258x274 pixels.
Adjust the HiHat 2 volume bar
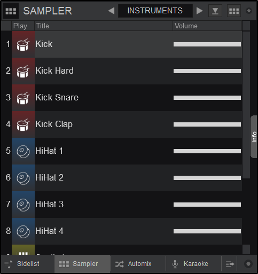point(207,178)
